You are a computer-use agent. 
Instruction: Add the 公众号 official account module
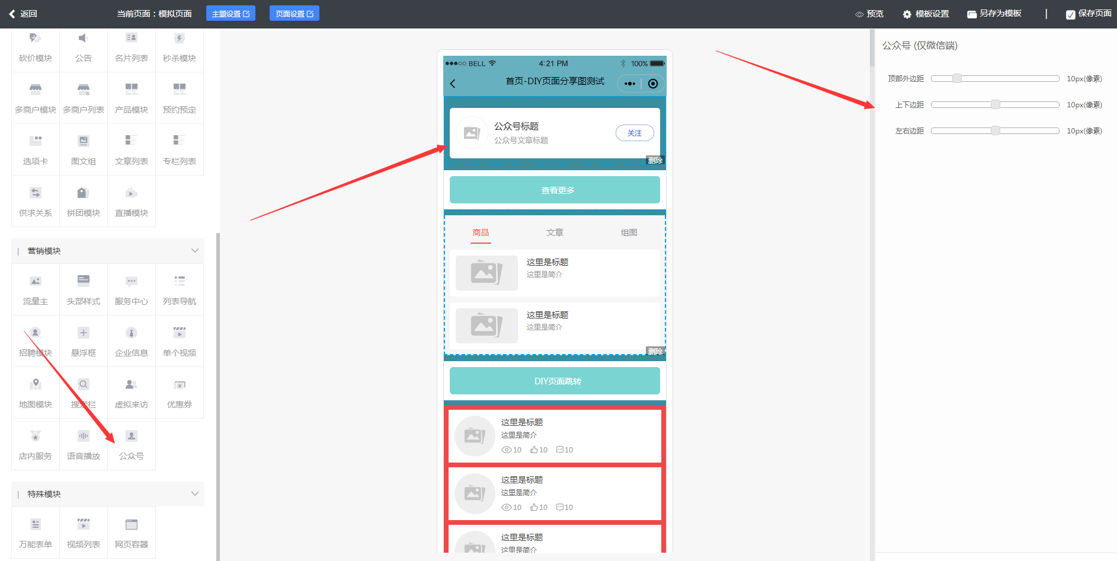coord(132,445)
